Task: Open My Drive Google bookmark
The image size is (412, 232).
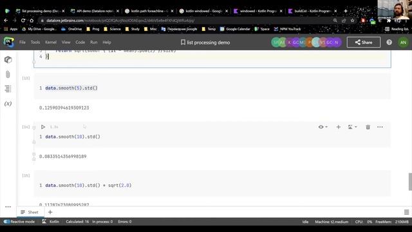Action: (39, 29)
